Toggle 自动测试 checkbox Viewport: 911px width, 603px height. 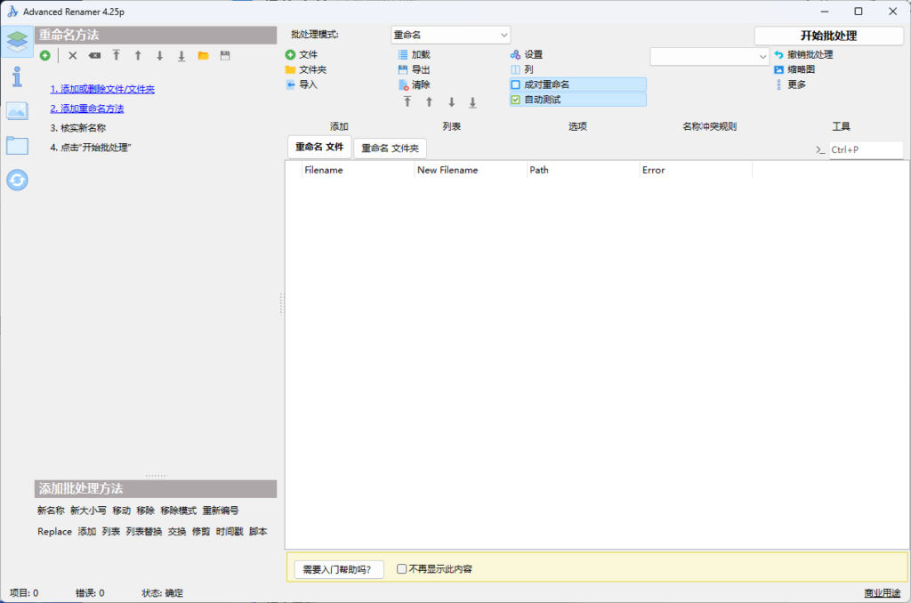(577, 100)
